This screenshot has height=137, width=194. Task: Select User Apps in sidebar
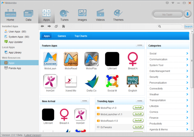pos(17,32)
